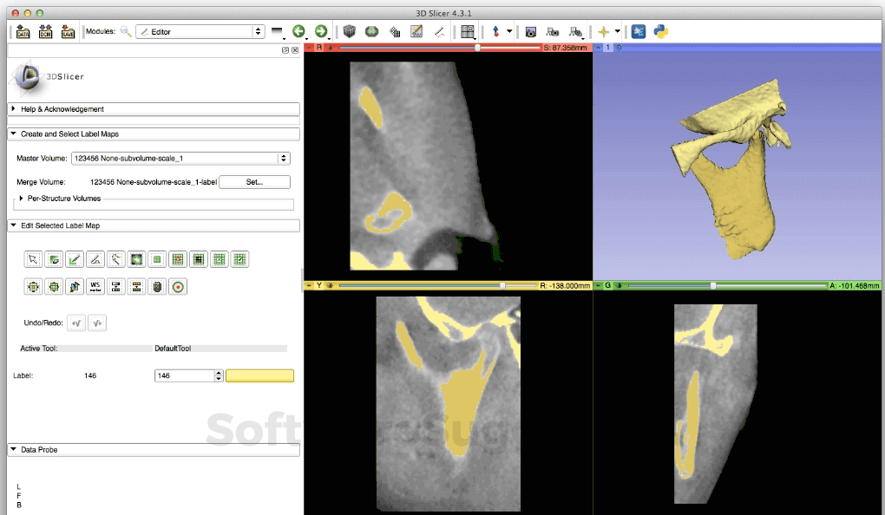885x515 pixels.
Task: Activate the Level Tracing effect tool
Action: (116, 258)
